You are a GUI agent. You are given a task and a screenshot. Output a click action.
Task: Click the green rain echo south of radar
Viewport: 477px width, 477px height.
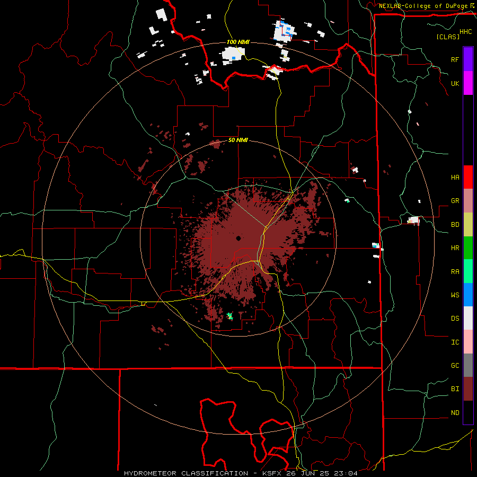pyautogui.click(x=231, y=316)
